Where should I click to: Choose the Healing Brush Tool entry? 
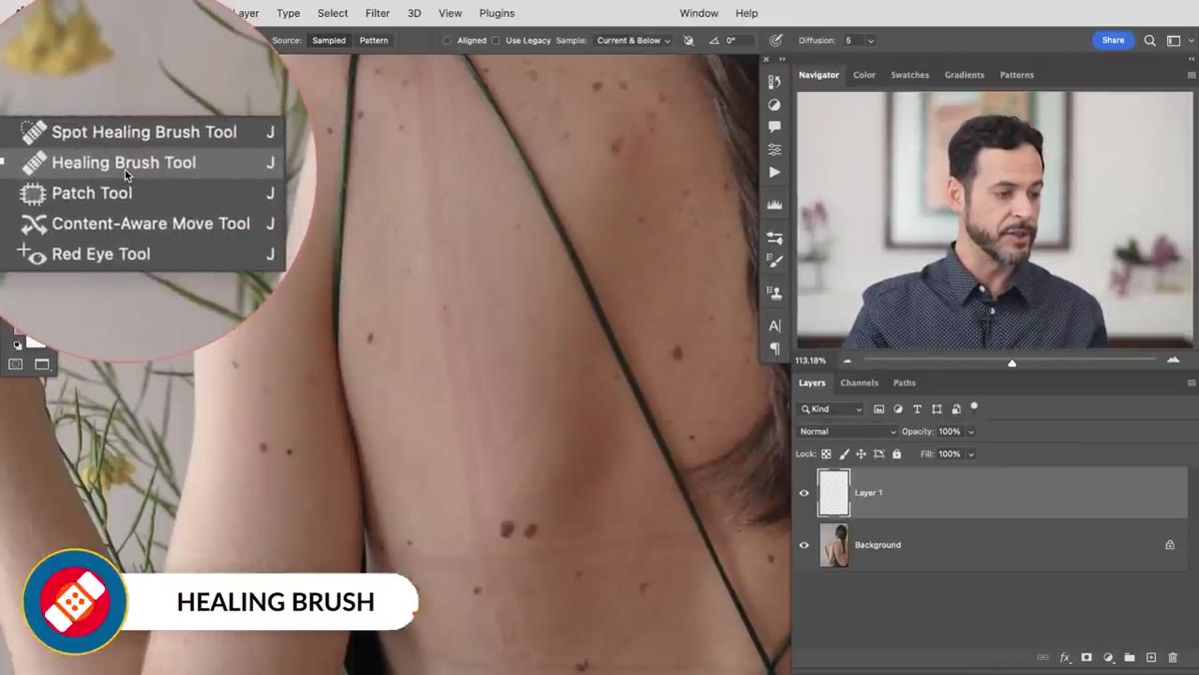pyautogui.click(x=143, y=163)
